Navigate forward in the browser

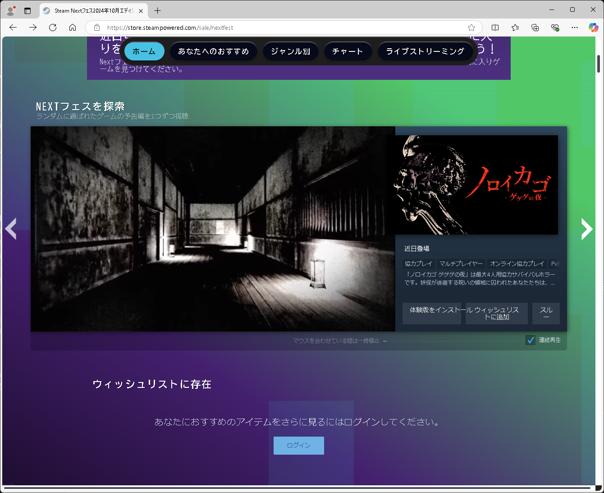pyautogui.click(x=32, y=27)
